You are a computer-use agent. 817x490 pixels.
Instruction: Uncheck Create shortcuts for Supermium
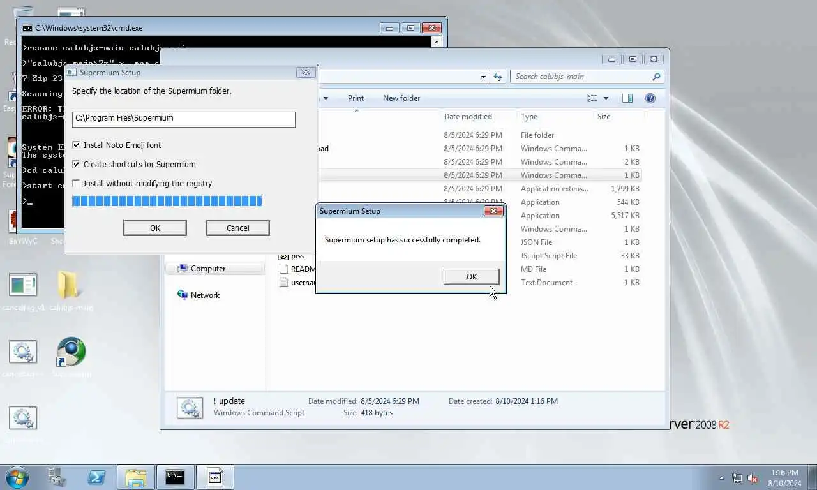pyautogui.click(x=77, y=165)
